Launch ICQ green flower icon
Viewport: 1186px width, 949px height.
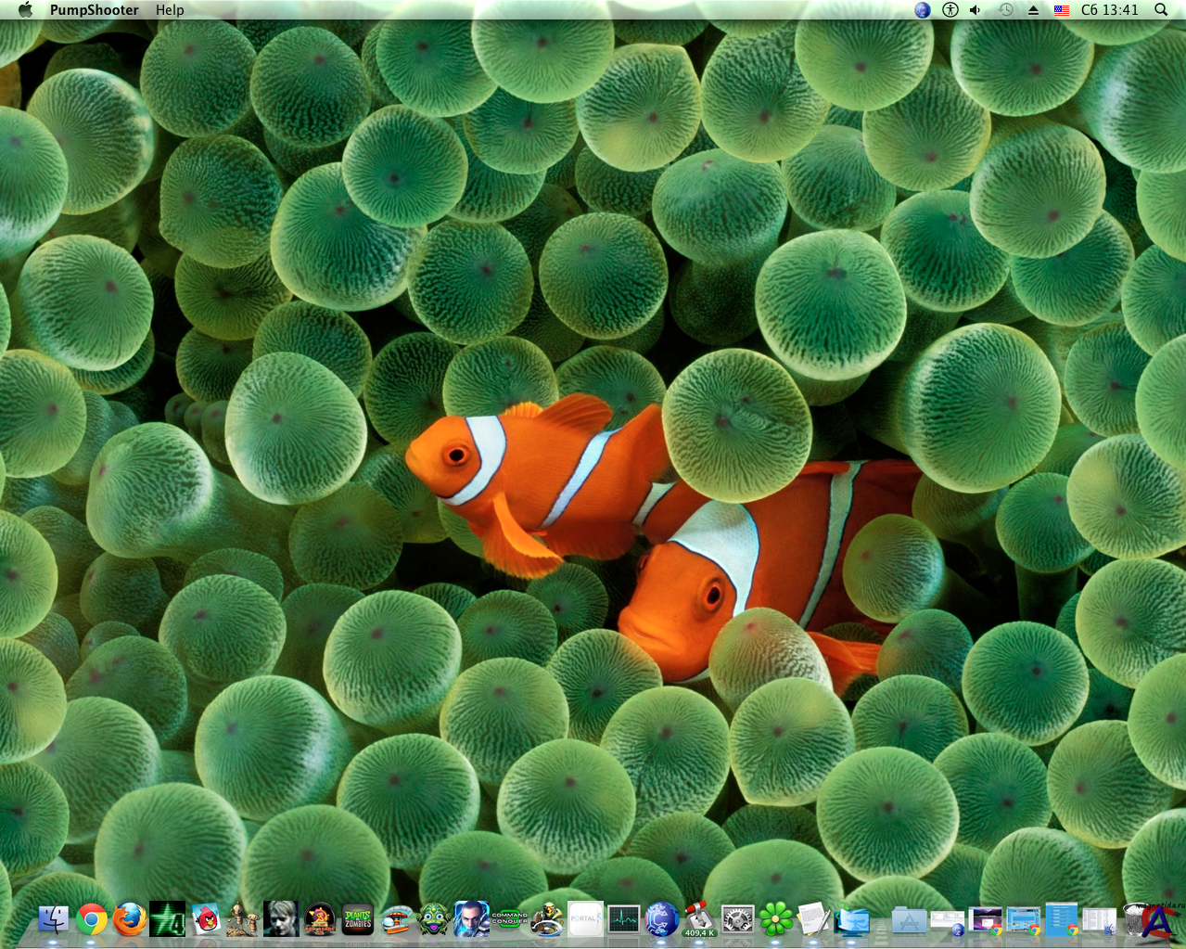click(776, 919)
